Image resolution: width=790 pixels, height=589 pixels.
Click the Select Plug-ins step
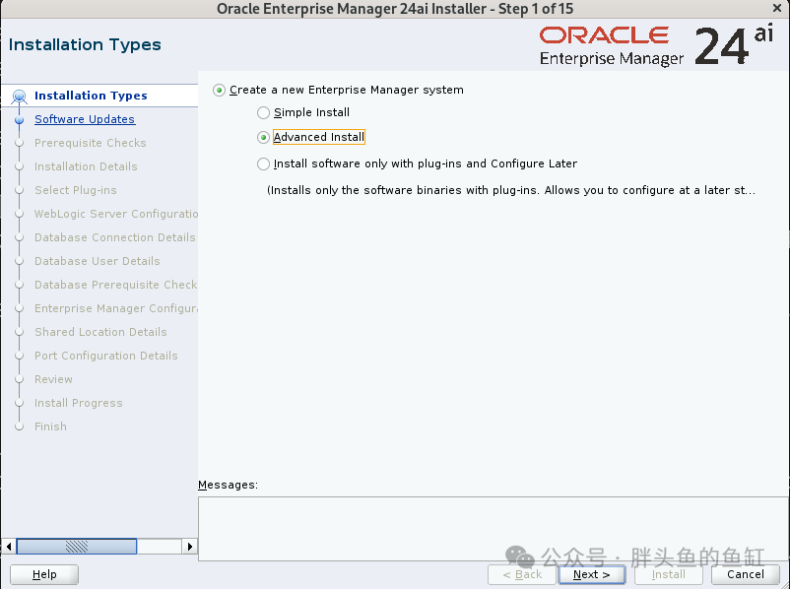[x=76, y=190]
